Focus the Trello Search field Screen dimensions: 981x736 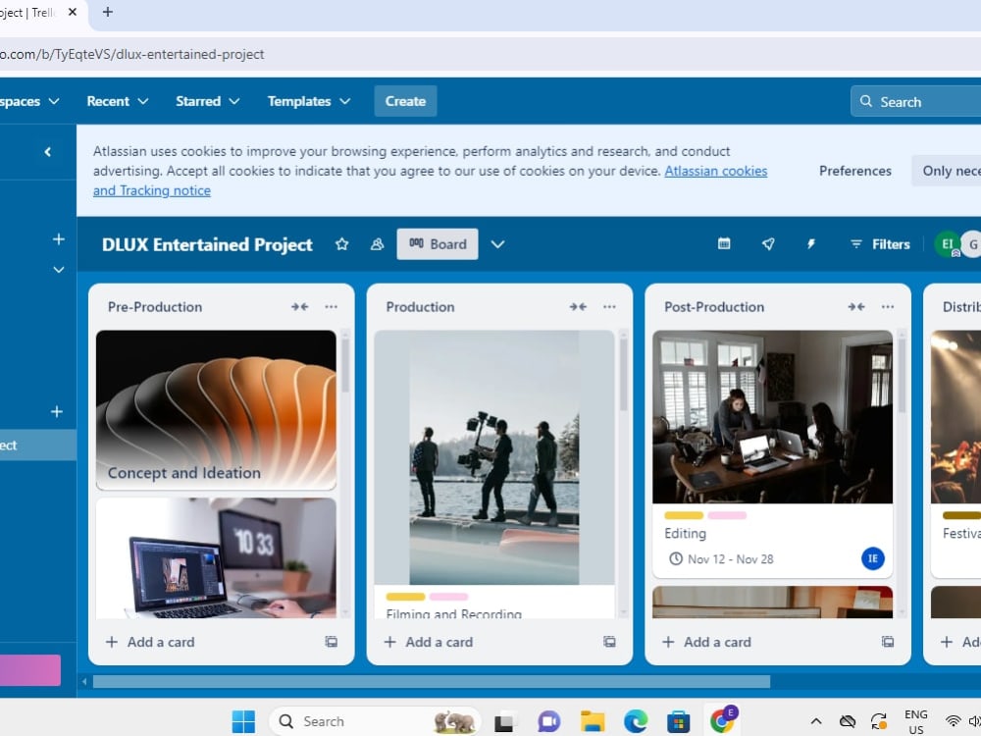(916, 101)
